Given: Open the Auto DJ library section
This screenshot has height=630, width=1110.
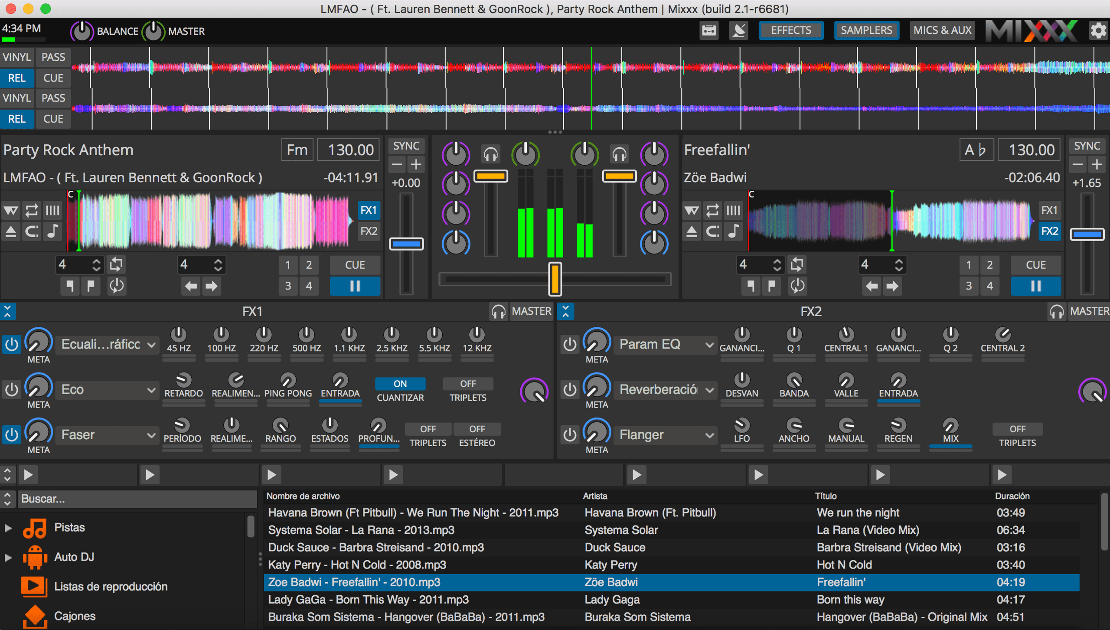Looking at the screenshot, I should (x=74, y=557).
